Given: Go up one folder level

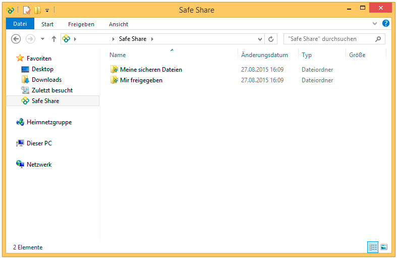Looking at the screenshot, I should point(53,39).
